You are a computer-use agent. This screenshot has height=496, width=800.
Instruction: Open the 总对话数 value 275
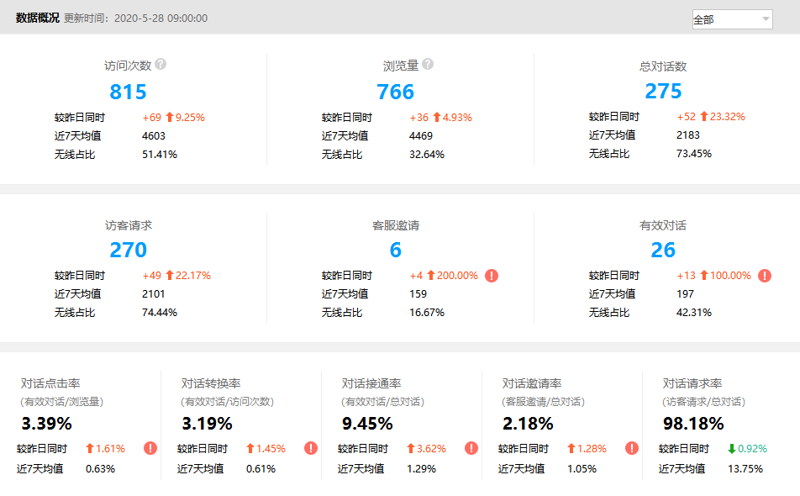point(663,92)
